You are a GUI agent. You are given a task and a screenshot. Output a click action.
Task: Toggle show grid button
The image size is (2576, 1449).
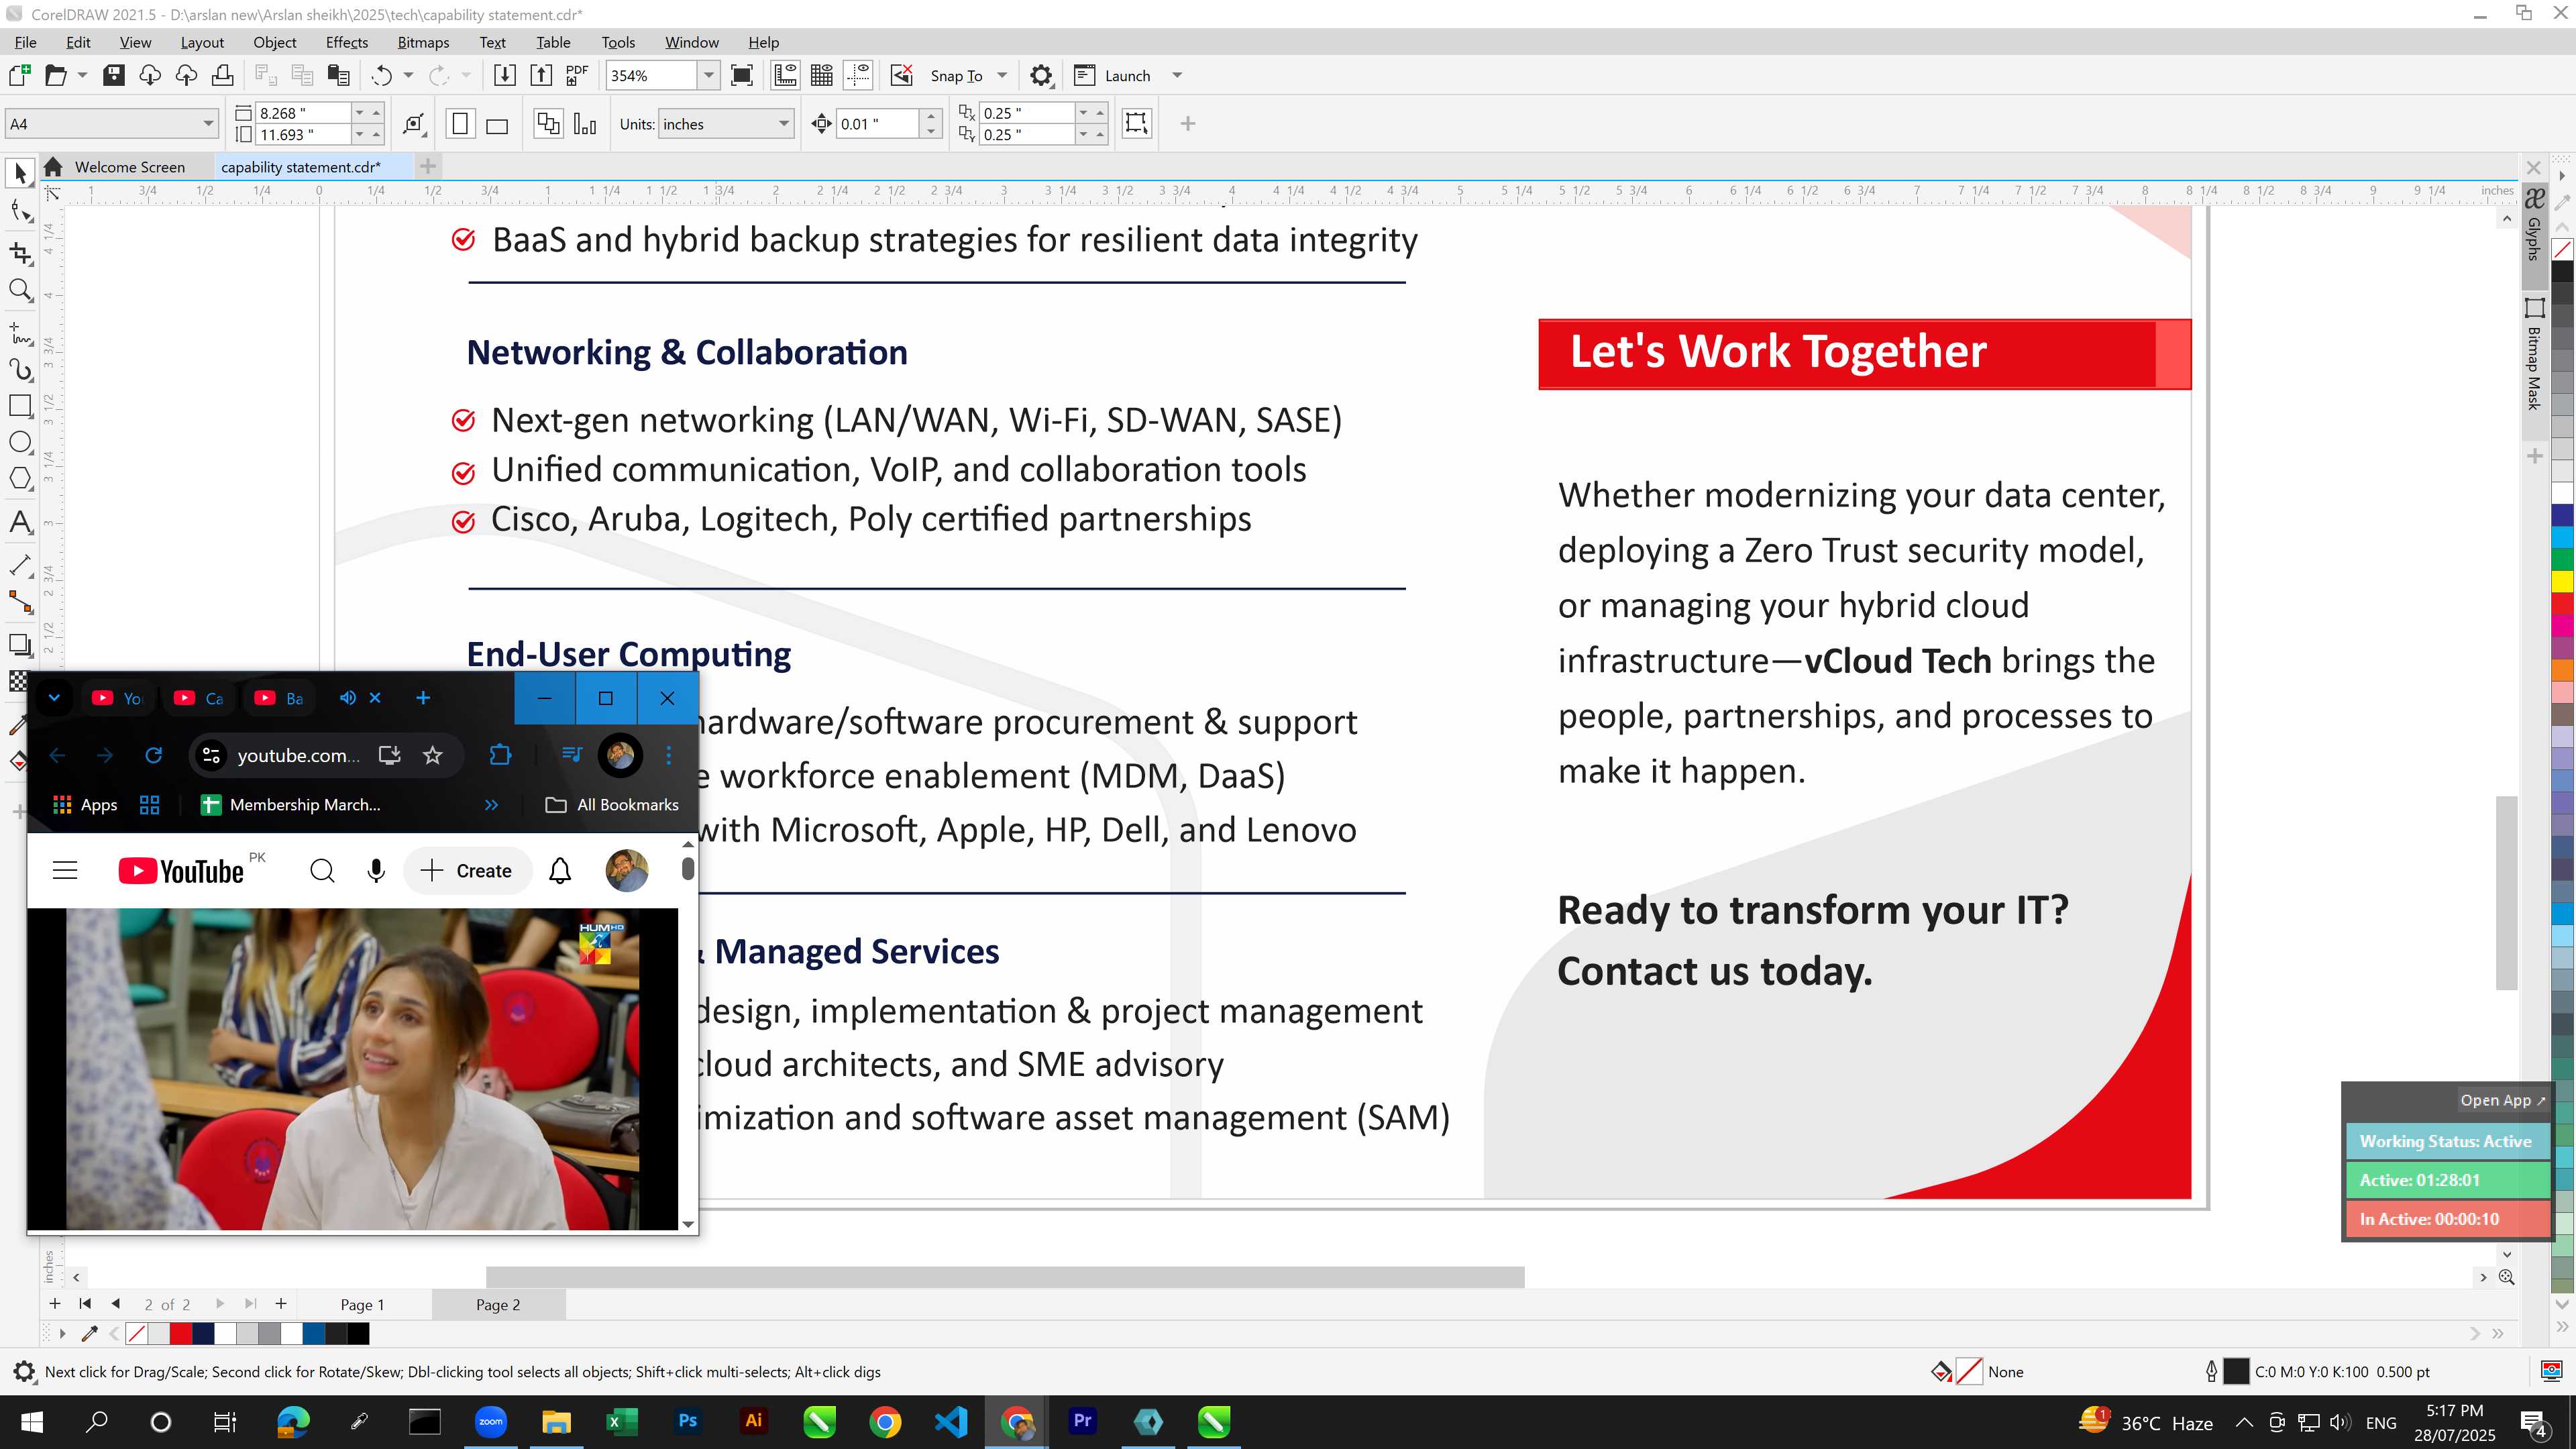(822, 76)
